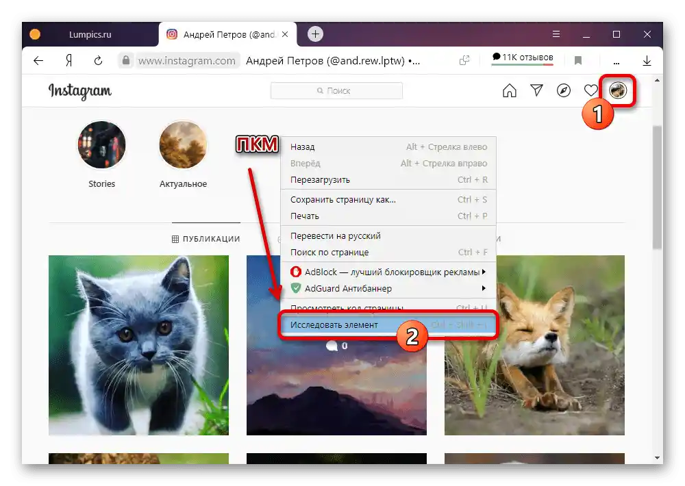This screenshot has width=685, height=486.
Task: Open the Explore compass icon
Action: [x=564, y=90]
